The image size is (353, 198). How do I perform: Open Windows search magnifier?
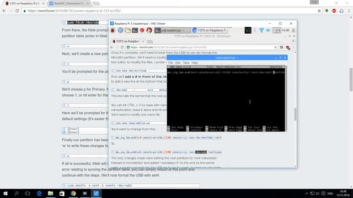17,193
